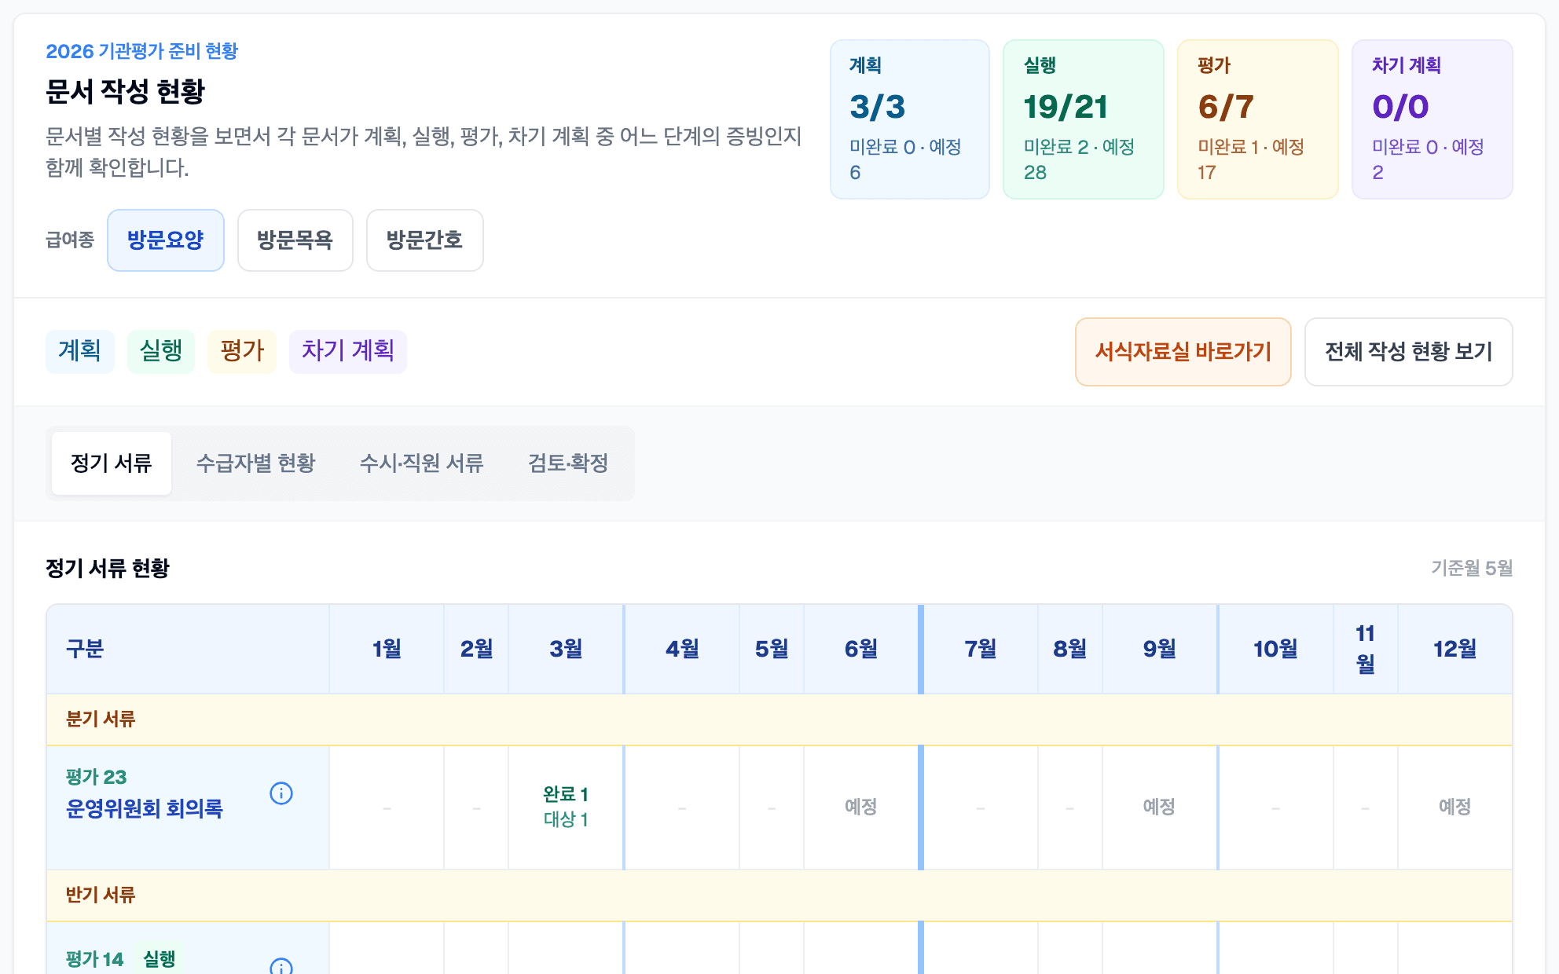Click info icon for 운영위원회 회의록
Viewport: 1559px width, 974px height.
[x=281, y=793]
